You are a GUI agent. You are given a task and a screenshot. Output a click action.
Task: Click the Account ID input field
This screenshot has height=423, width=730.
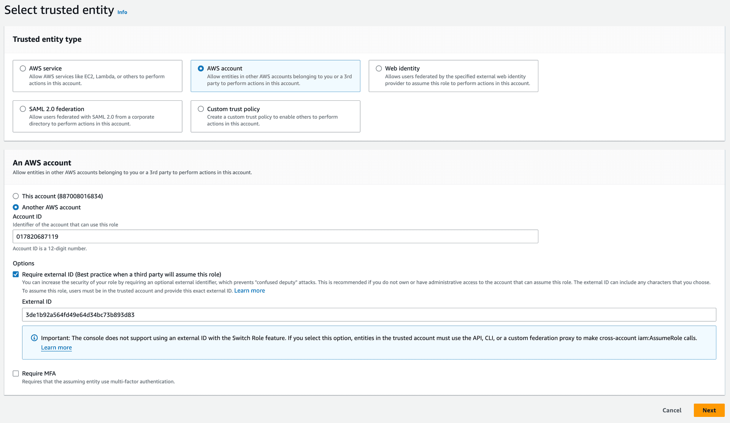(x=275, y=236)
